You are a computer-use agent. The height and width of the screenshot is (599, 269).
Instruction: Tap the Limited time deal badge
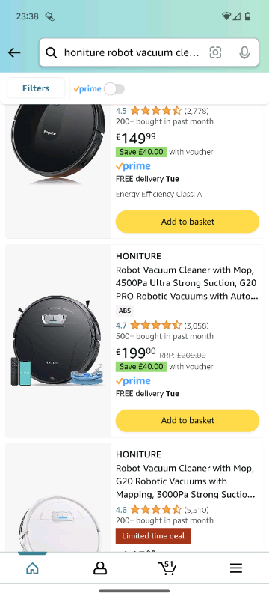point(153,536)
